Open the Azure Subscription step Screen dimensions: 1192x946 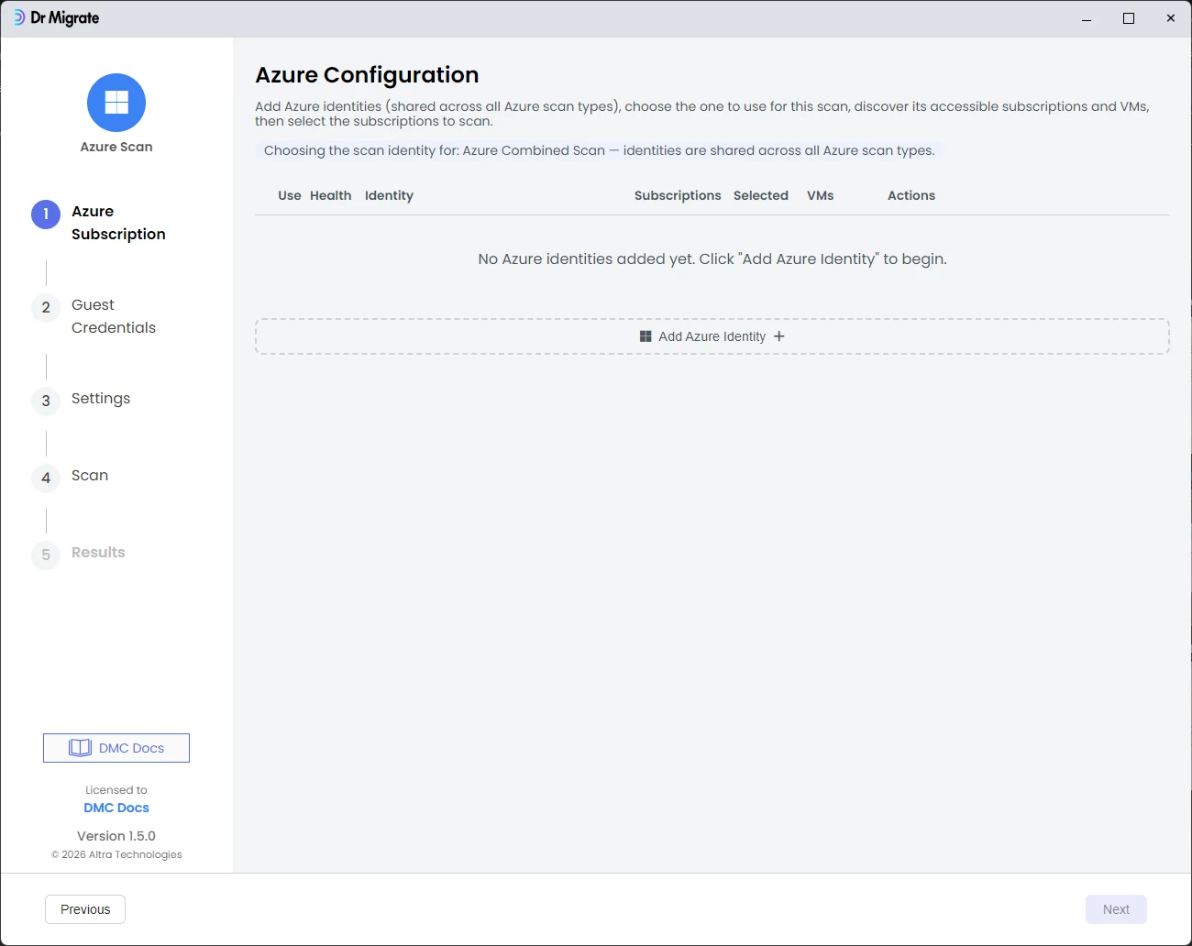click(x=118, y=223)
